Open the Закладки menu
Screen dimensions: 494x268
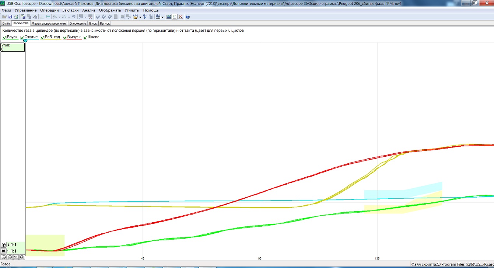70,10
